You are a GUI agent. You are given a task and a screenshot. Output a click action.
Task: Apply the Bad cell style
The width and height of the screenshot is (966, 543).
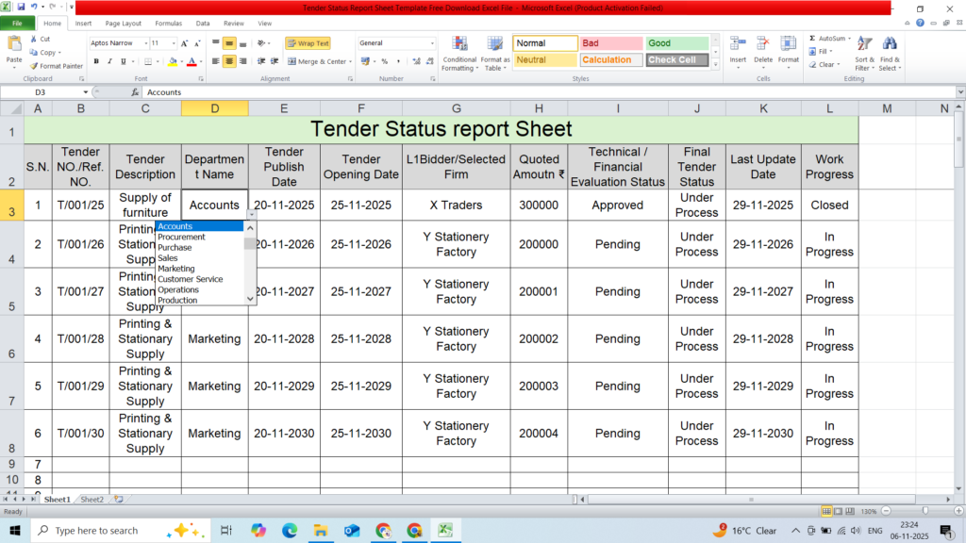pos(610,43)
